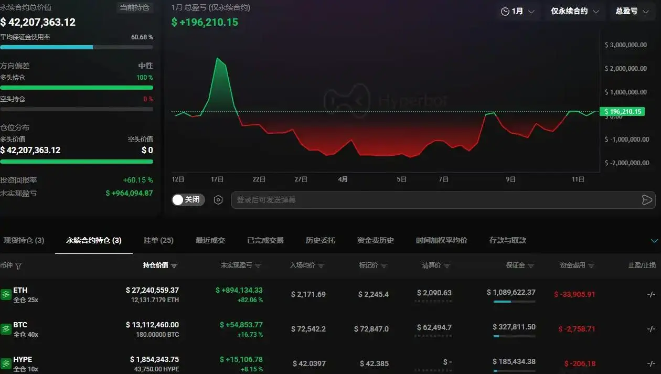Sort by 持仓价值 column icon
The height and width of the screenshot is (374, 661).
[175, 266]
